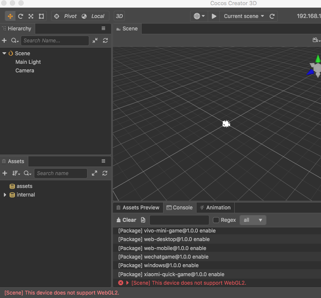Image resolution: width=321 pixels, height=298 pixels.
Task: Open the preview platform globe dropdown
Action: (x=199, y=16)
